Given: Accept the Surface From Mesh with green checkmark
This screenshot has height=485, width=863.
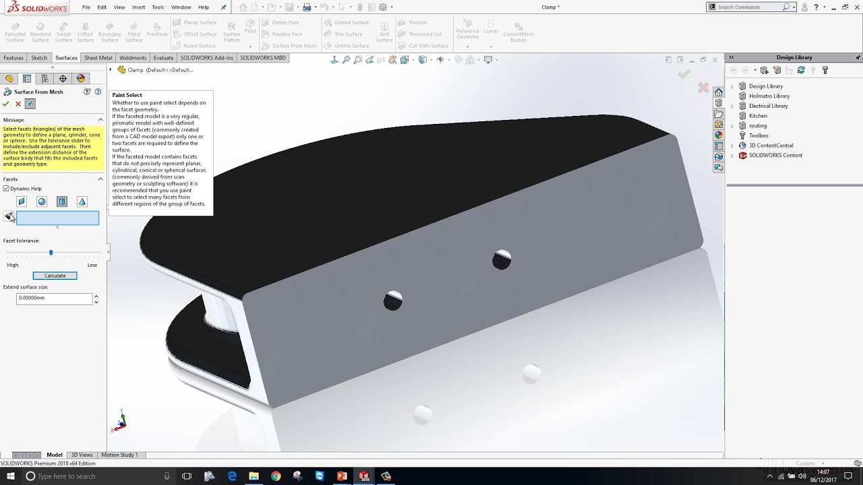Looking at the screenshot, I should click(6, 104).
